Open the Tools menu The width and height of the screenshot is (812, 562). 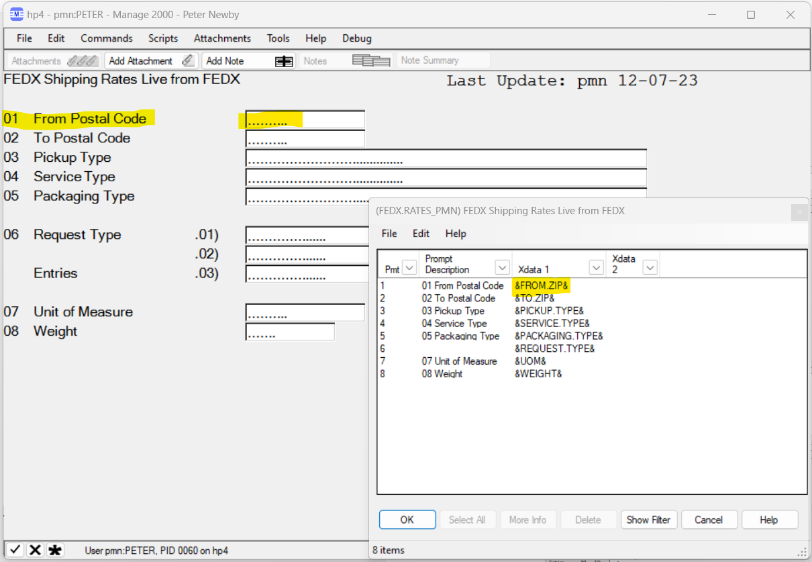click(x=278, y=38)
